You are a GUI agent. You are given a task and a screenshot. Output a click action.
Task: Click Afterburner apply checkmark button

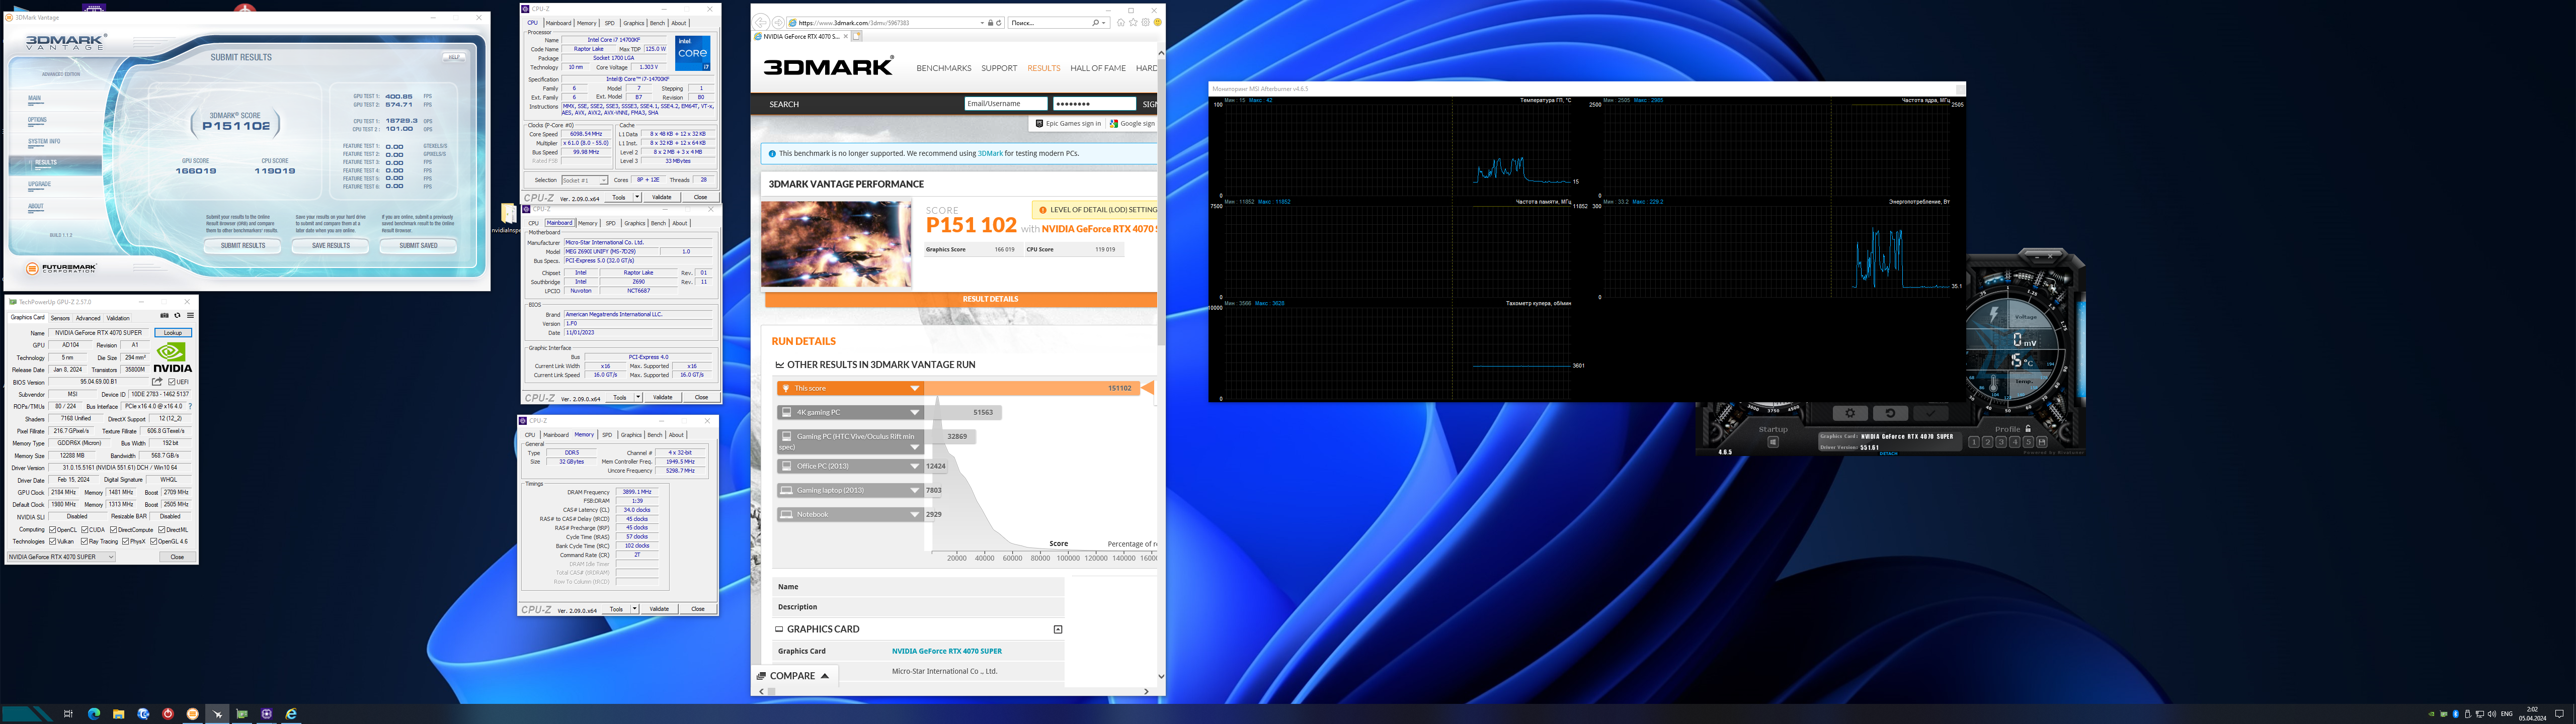pos(1931,413)
